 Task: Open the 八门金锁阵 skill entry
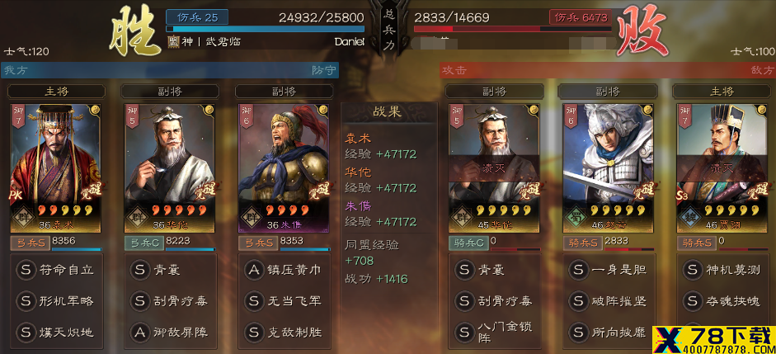[493, 333]
